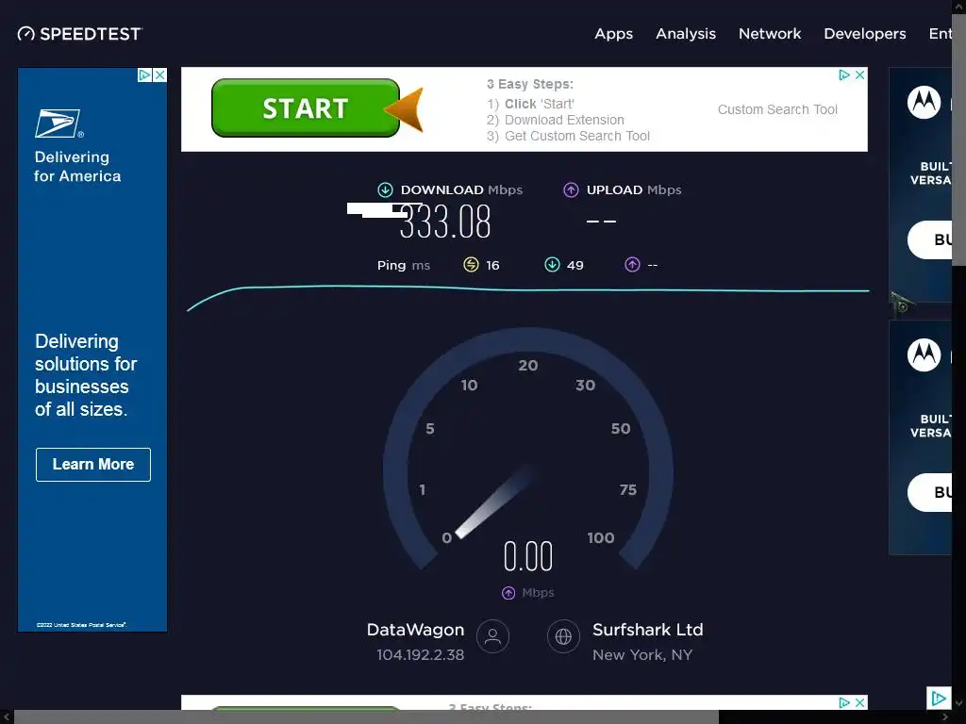Image resolution: width=966 pixels, height=724 pixels.
Task: Click the purple upload icon under gauge
Action: point(508,593)
